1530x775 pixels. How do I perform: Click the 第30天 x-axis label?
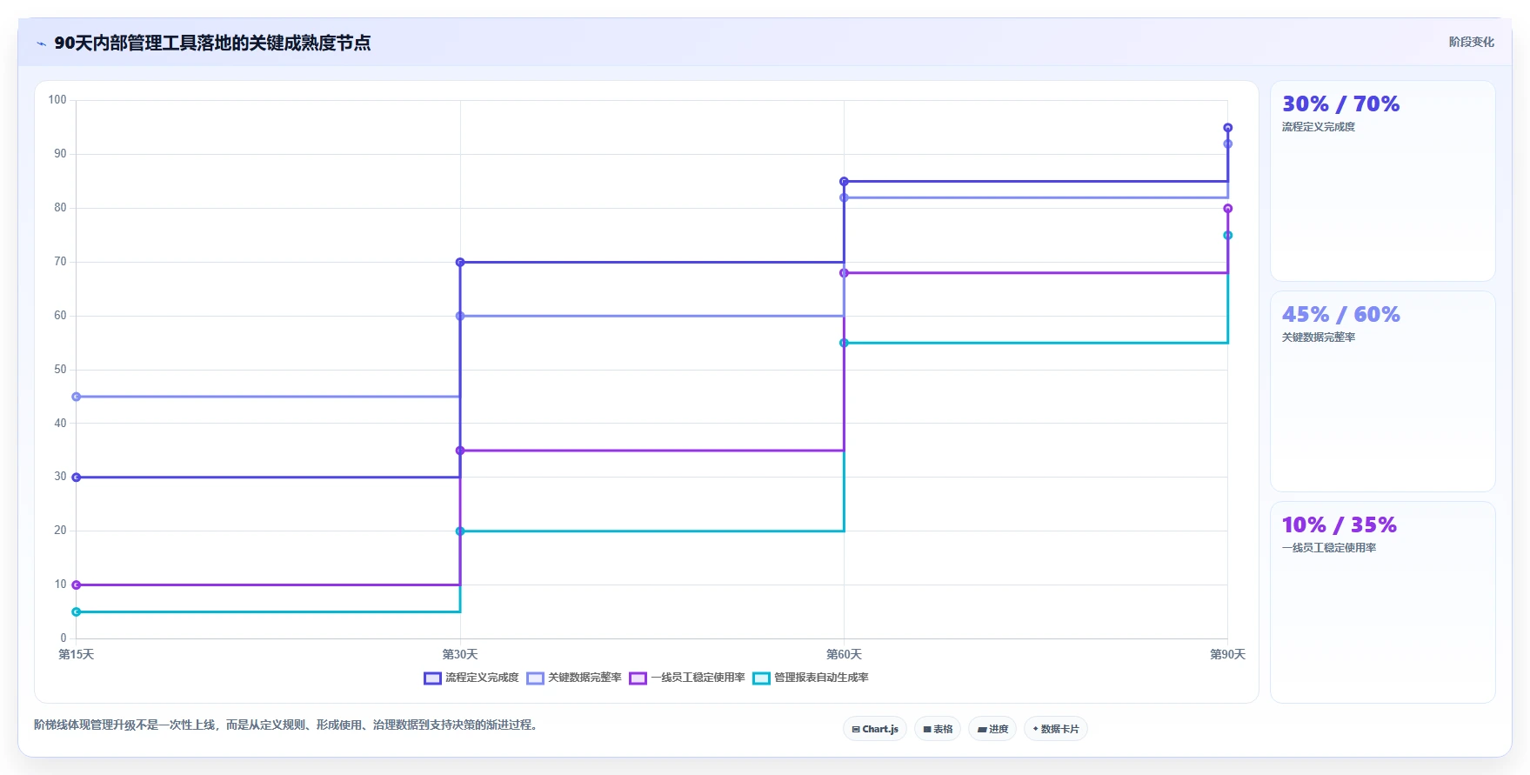460,654
